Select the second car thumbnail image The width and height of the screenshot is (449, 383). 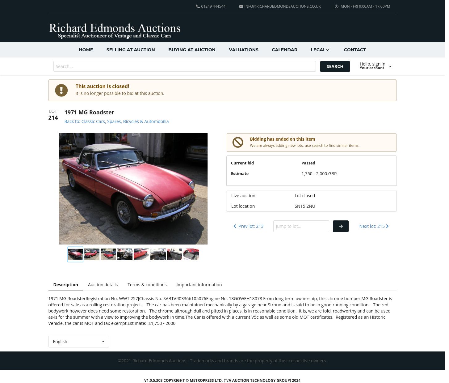[92, 254]
